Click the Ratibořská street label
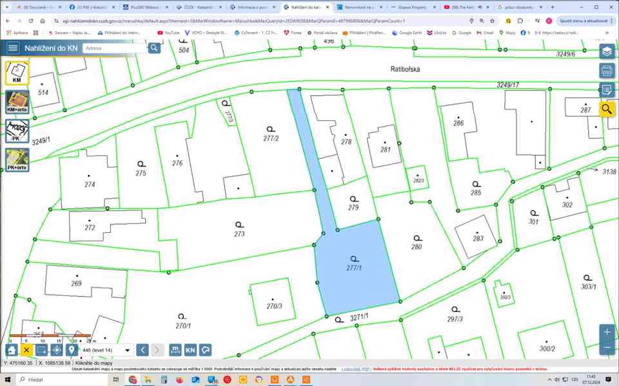 pos(405,69)
